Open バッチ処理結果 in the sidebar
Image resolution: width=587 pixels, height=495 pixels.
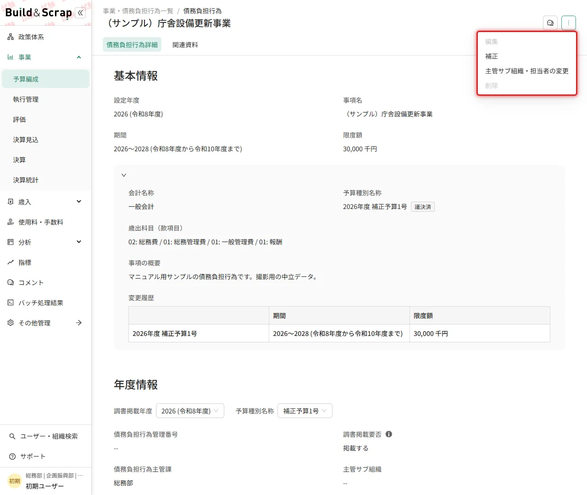(45, 303)
